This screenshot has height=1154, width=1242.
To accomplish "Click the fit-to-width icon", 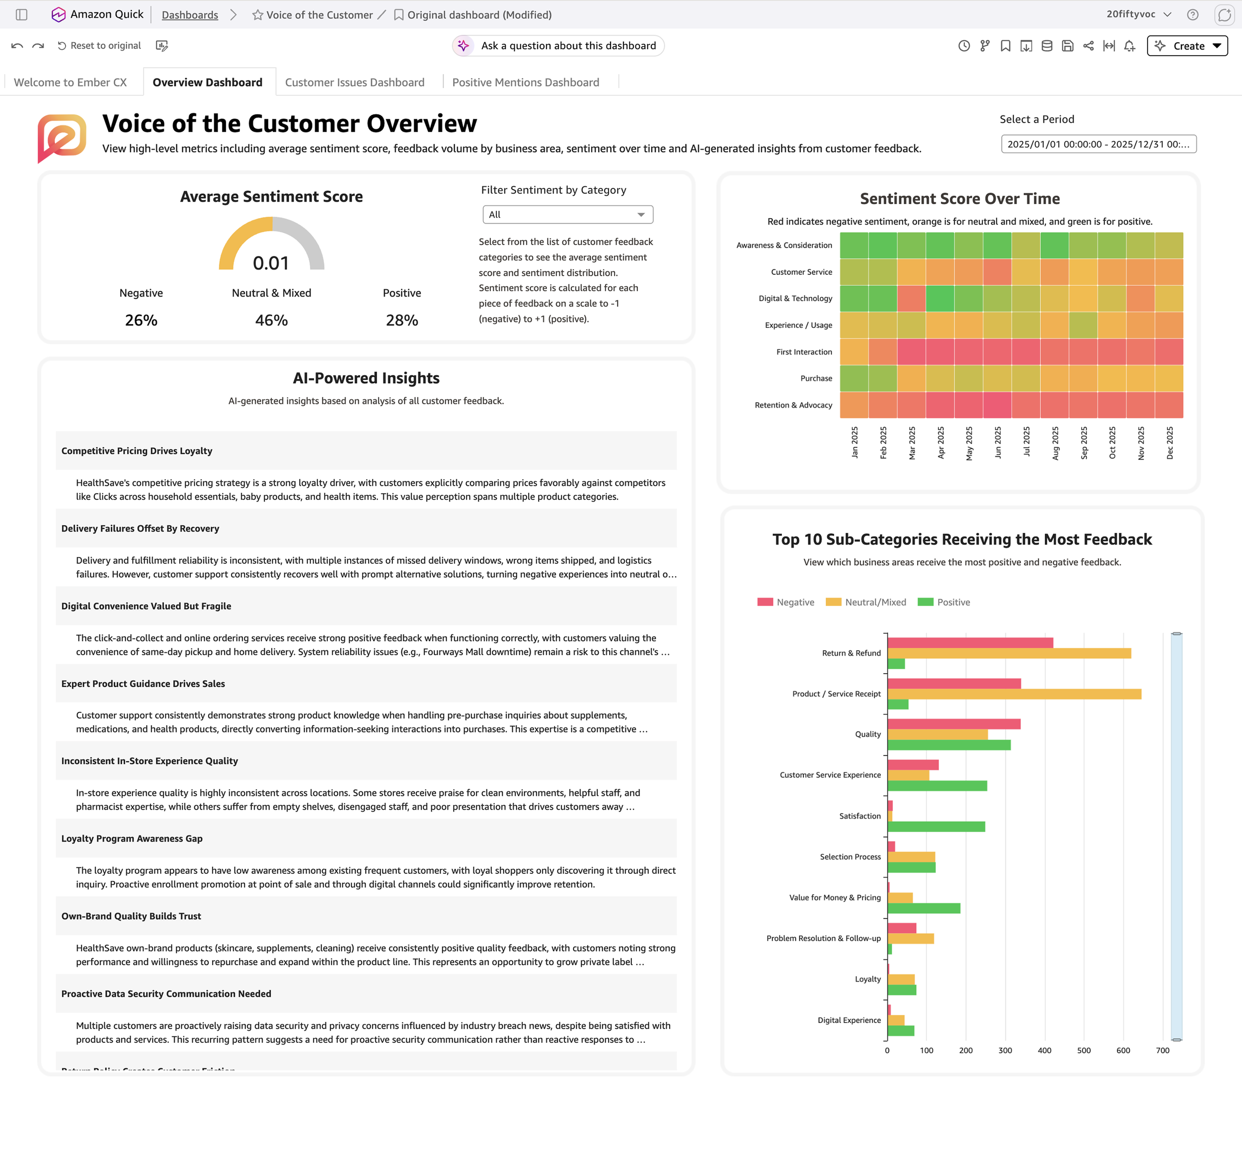I will [1109, 46].
